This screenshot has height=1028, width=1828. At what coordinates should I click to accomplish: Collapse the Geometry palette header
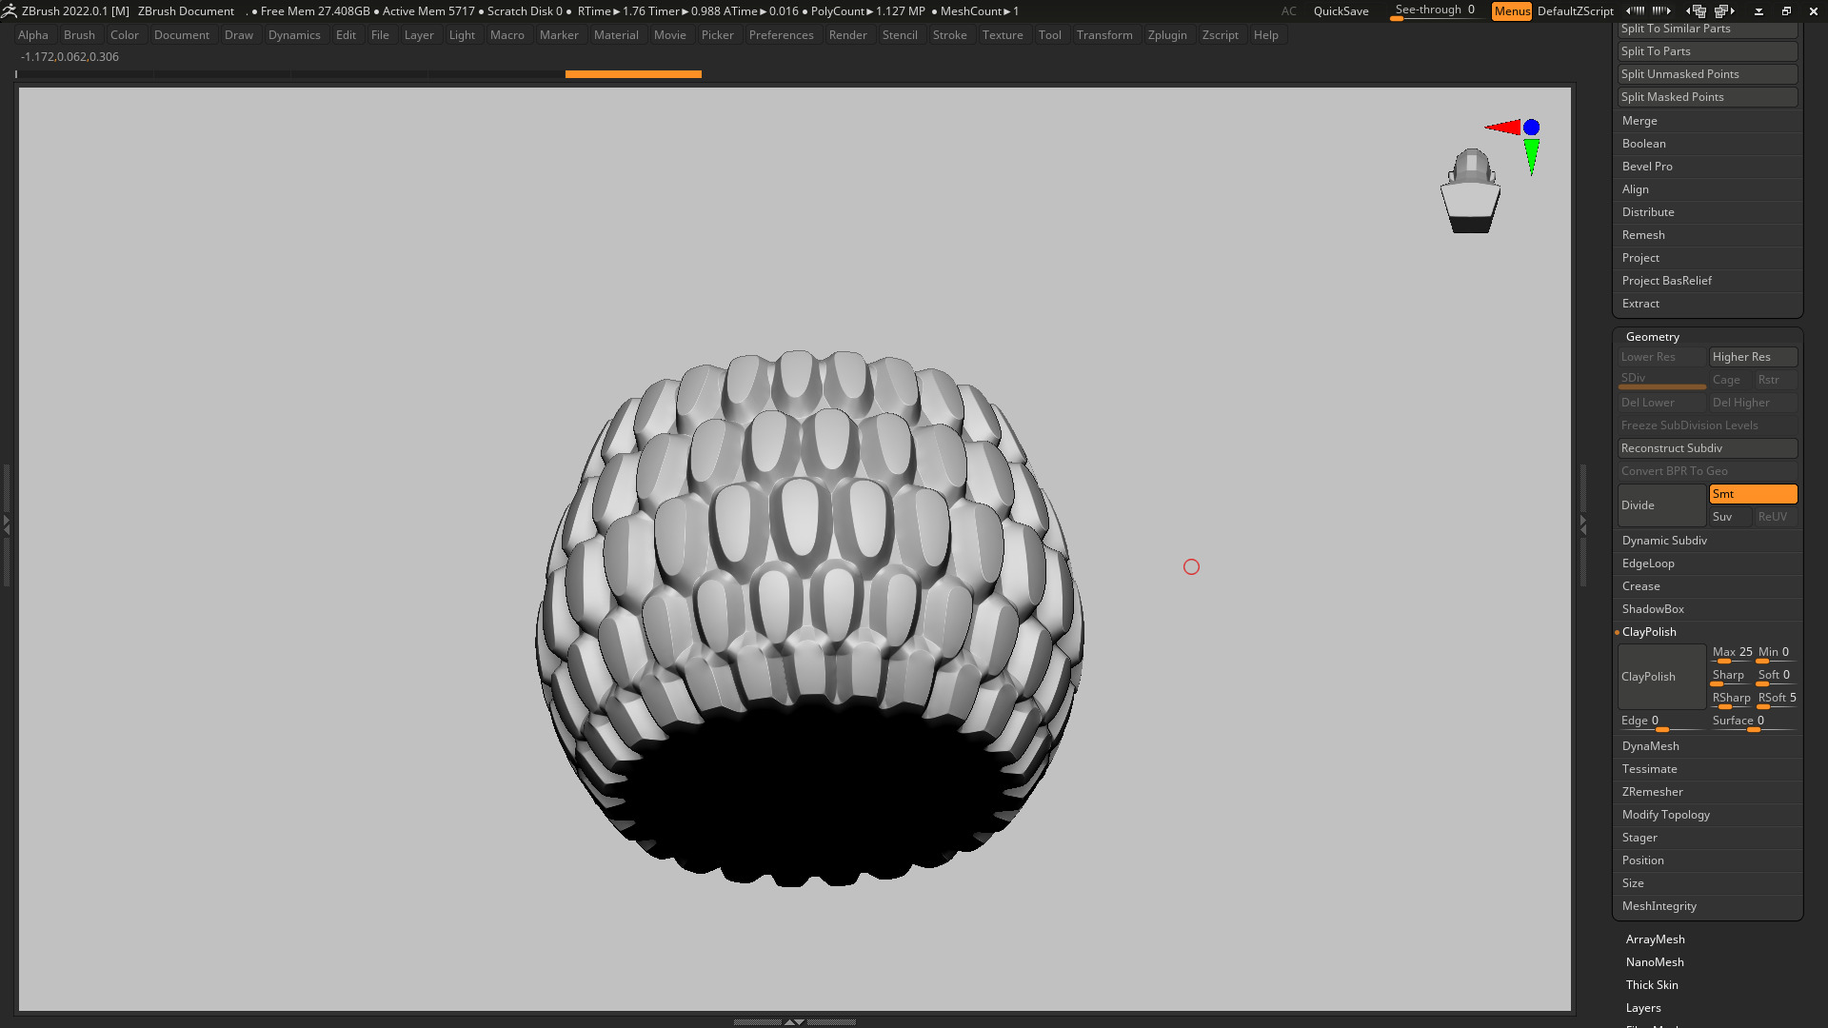[x=1653, y=337]
